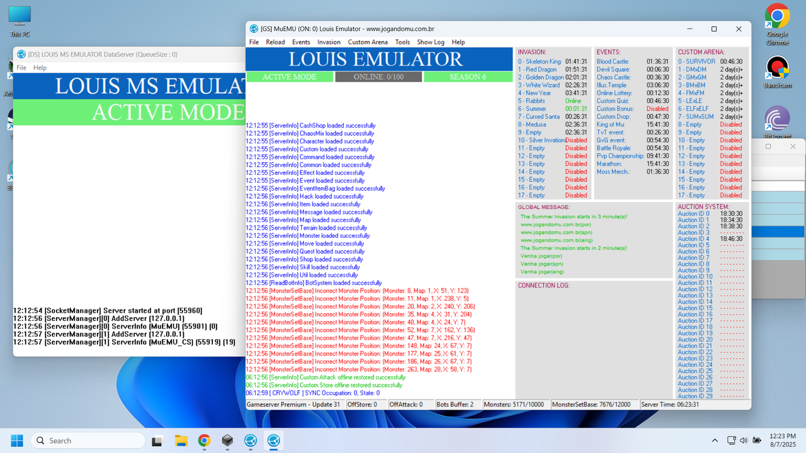
Task: Open Chrome from the taskbar
Action: 204,440
